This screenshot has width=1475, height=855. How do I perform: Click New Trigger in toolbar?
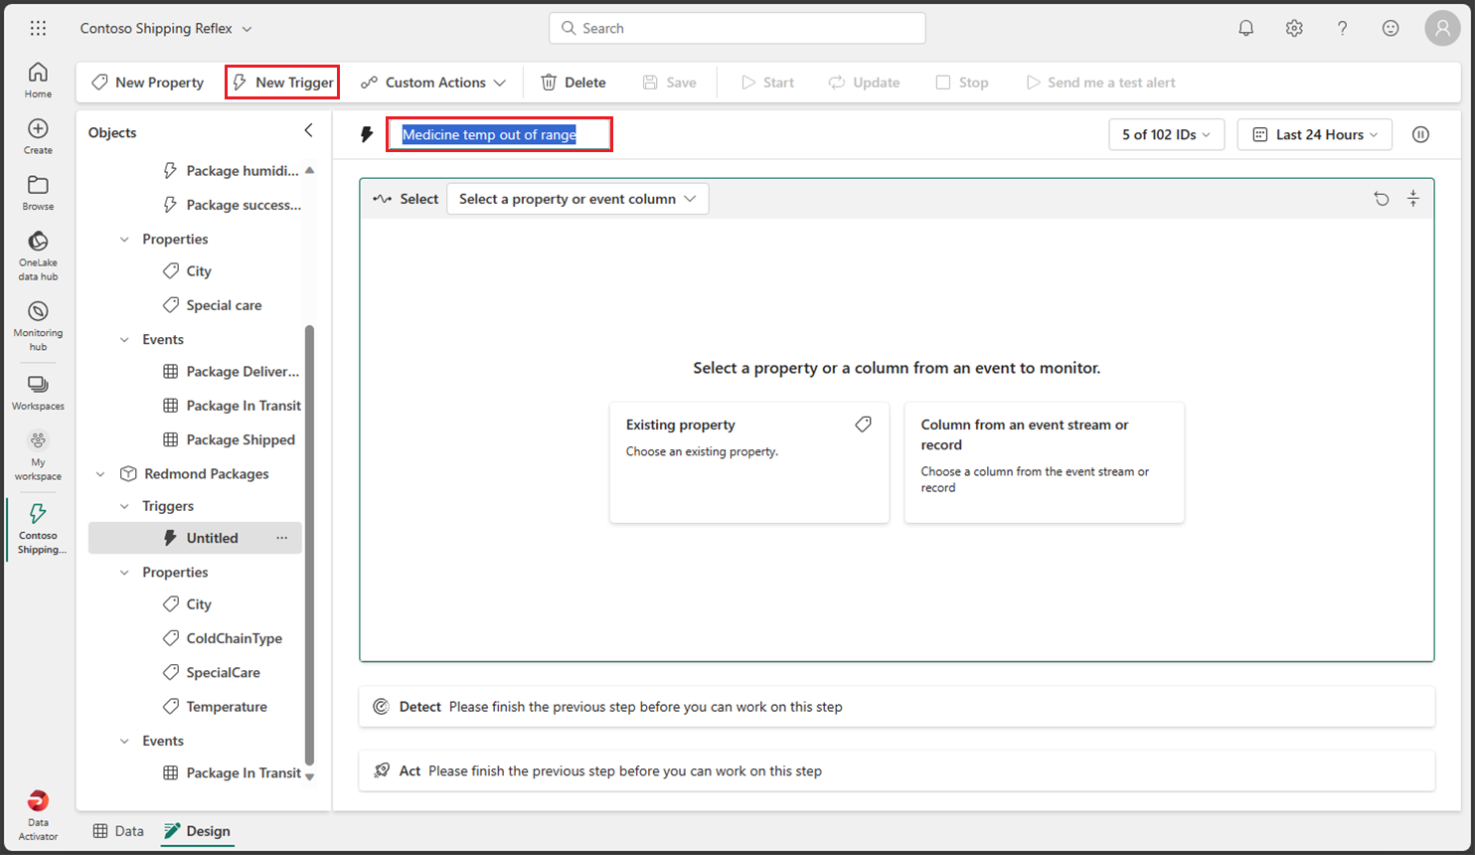point(283,83)
